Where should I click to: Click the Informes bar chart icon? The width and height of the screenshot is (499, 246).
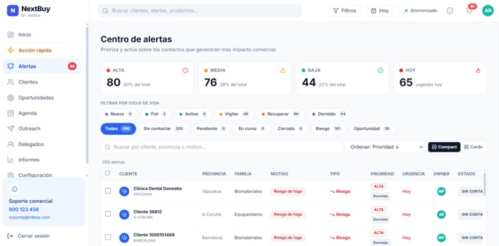[11, 159]
